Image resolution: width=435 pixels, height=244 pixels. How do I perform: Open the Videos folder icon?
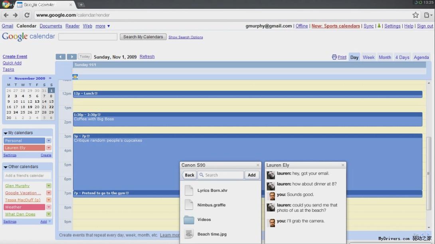(189, 220)
